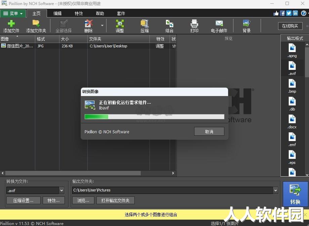
Task: Open the Menu (菜单) dropdown
Action: point(13,13)
